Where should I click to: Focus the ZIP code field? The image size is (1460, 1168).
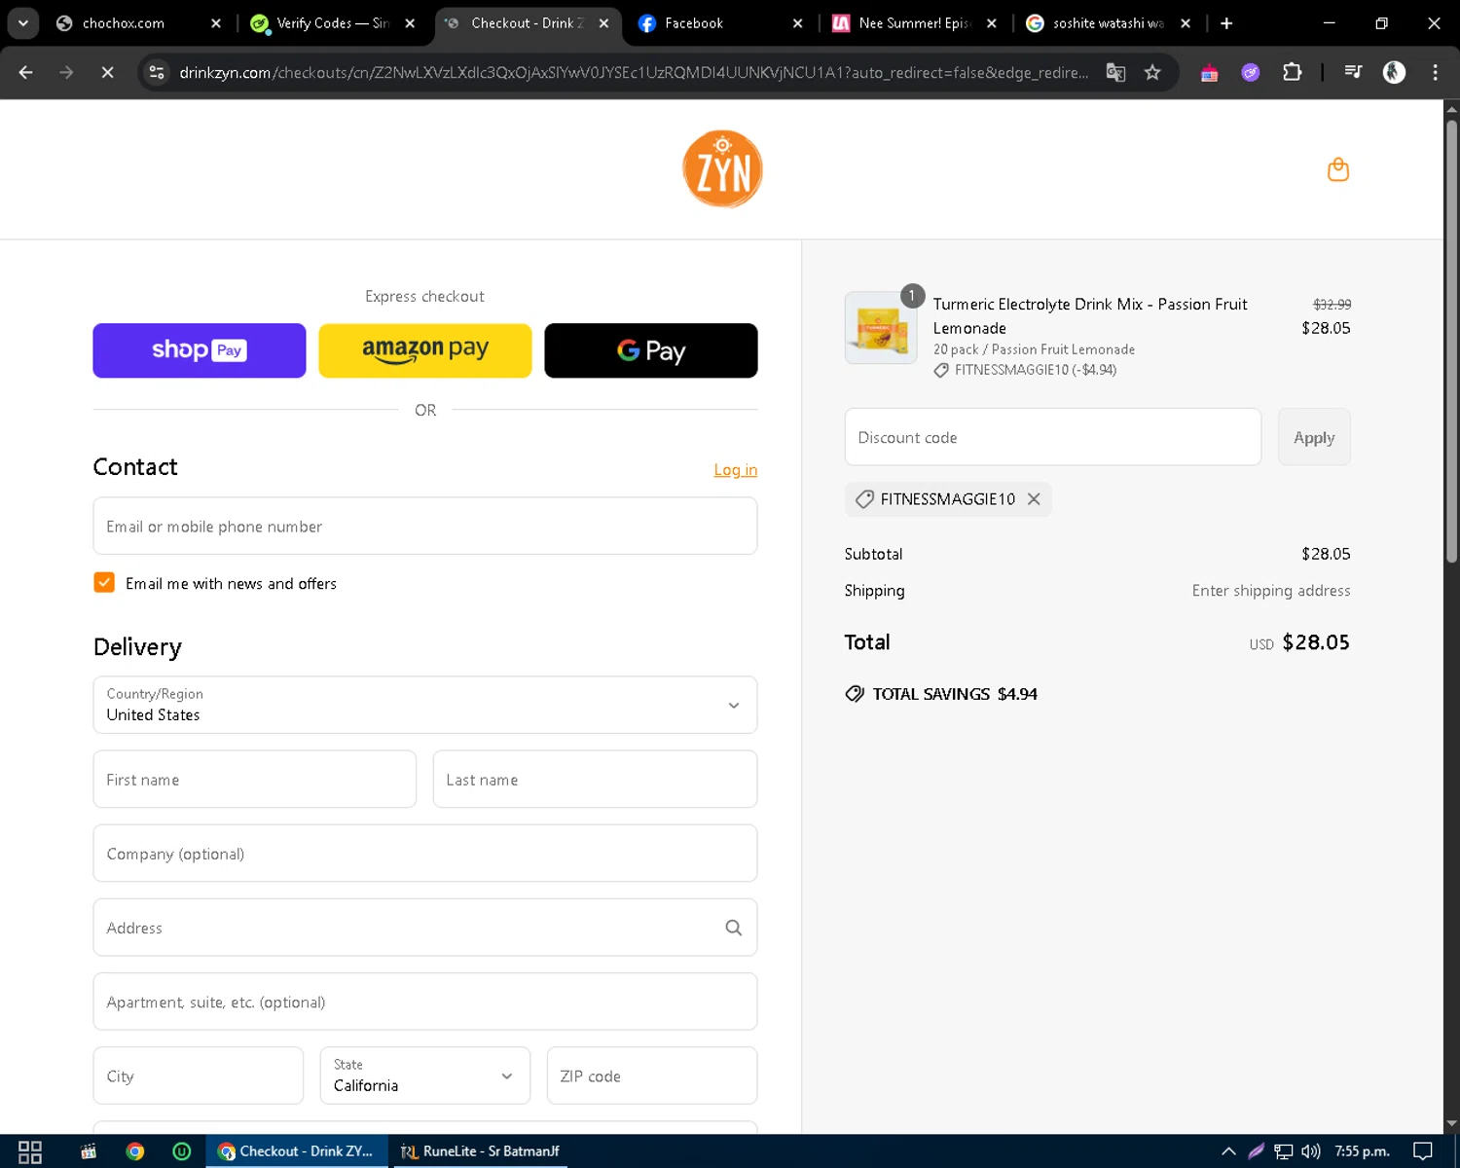pyautogui.click(x=652, y=1076)
